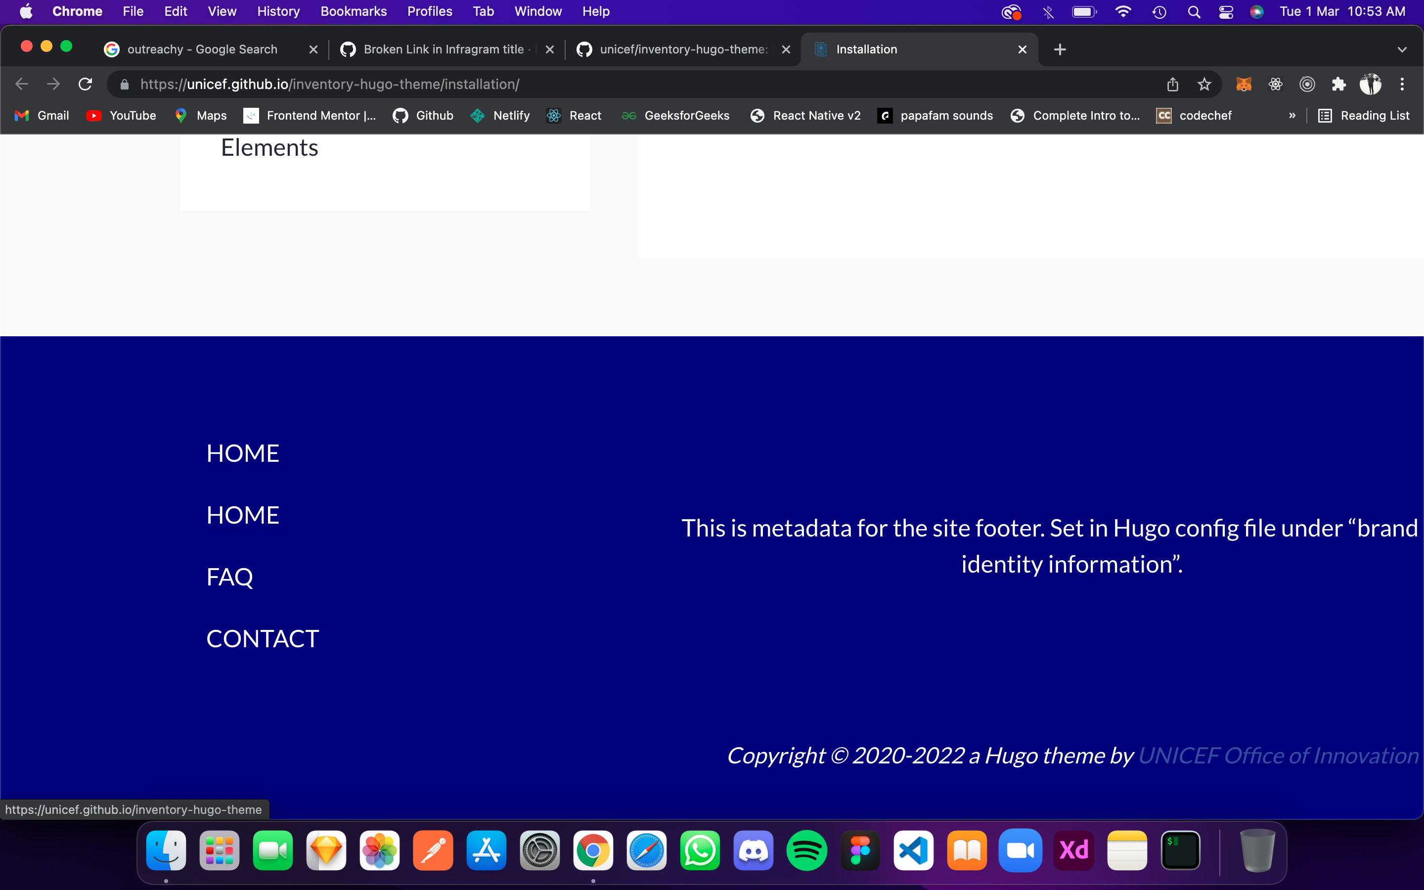Select the FAQ footer link
This screenshot has height=890, width=1424.
229,576
